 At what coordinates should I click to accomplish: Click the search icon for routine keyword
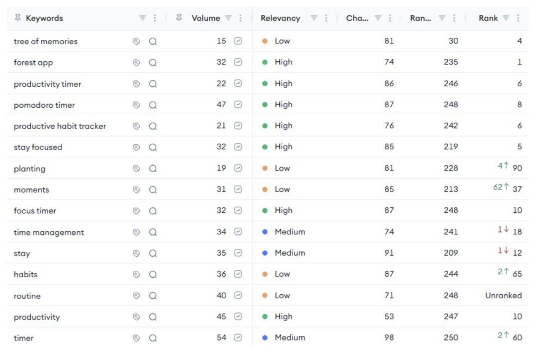click(x=153, y=296)
